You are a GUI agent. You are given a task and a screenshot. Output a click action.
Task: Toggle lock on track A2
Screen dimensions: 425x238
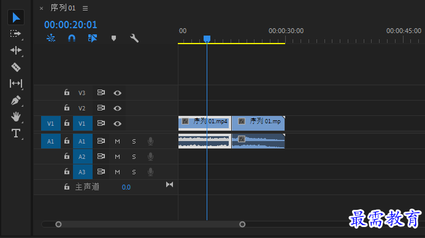click(x=67, y=156)
